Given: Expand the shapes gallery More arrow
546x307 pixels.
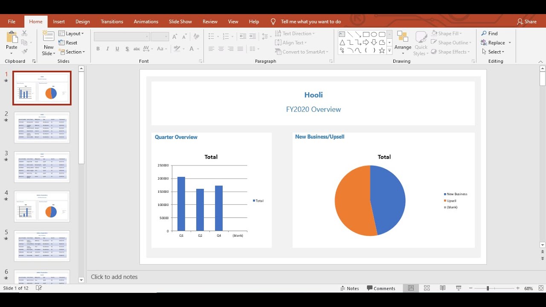Looking at the screenshot, I should point(389,51).
